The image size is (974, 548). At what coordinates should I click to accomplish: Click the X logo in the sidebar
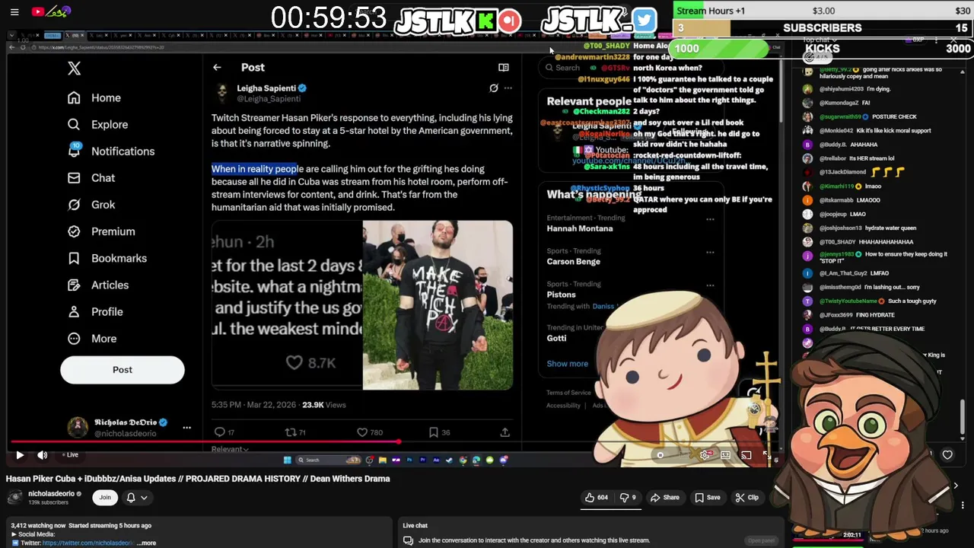pos(74,68)
